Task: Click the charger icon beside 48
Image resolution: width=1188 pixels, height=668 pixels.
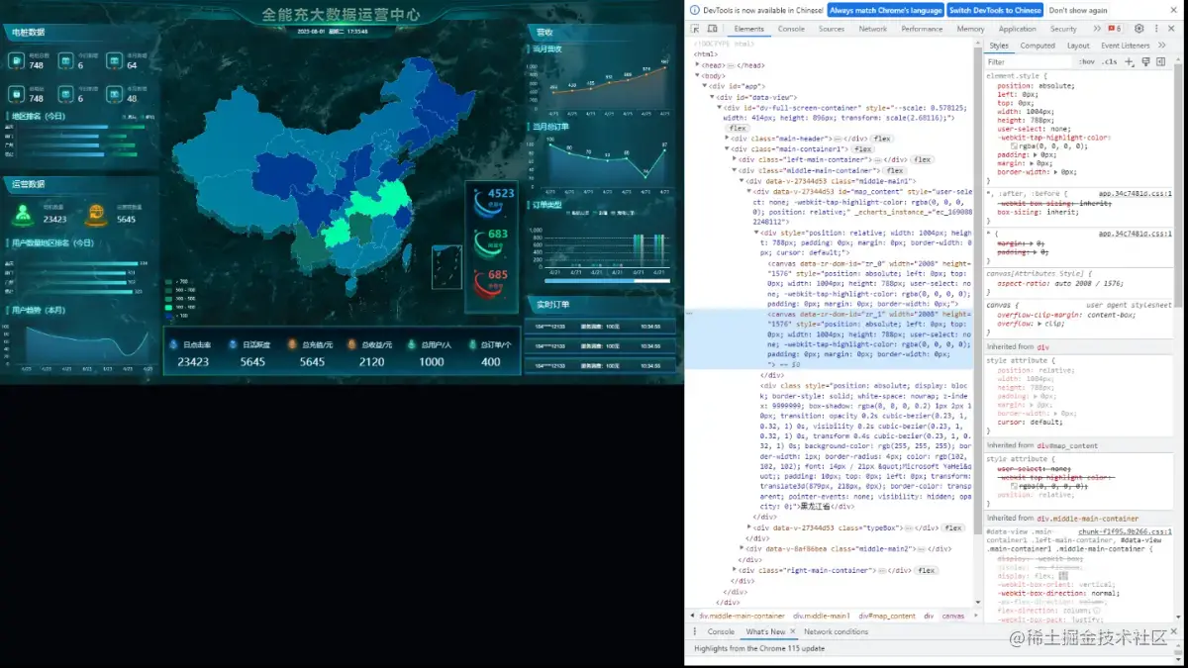Action: 115,94
